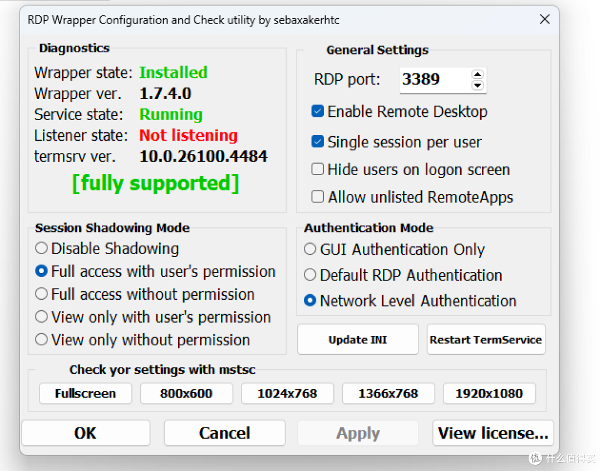Confirm settings with OK button

[86, 433]
